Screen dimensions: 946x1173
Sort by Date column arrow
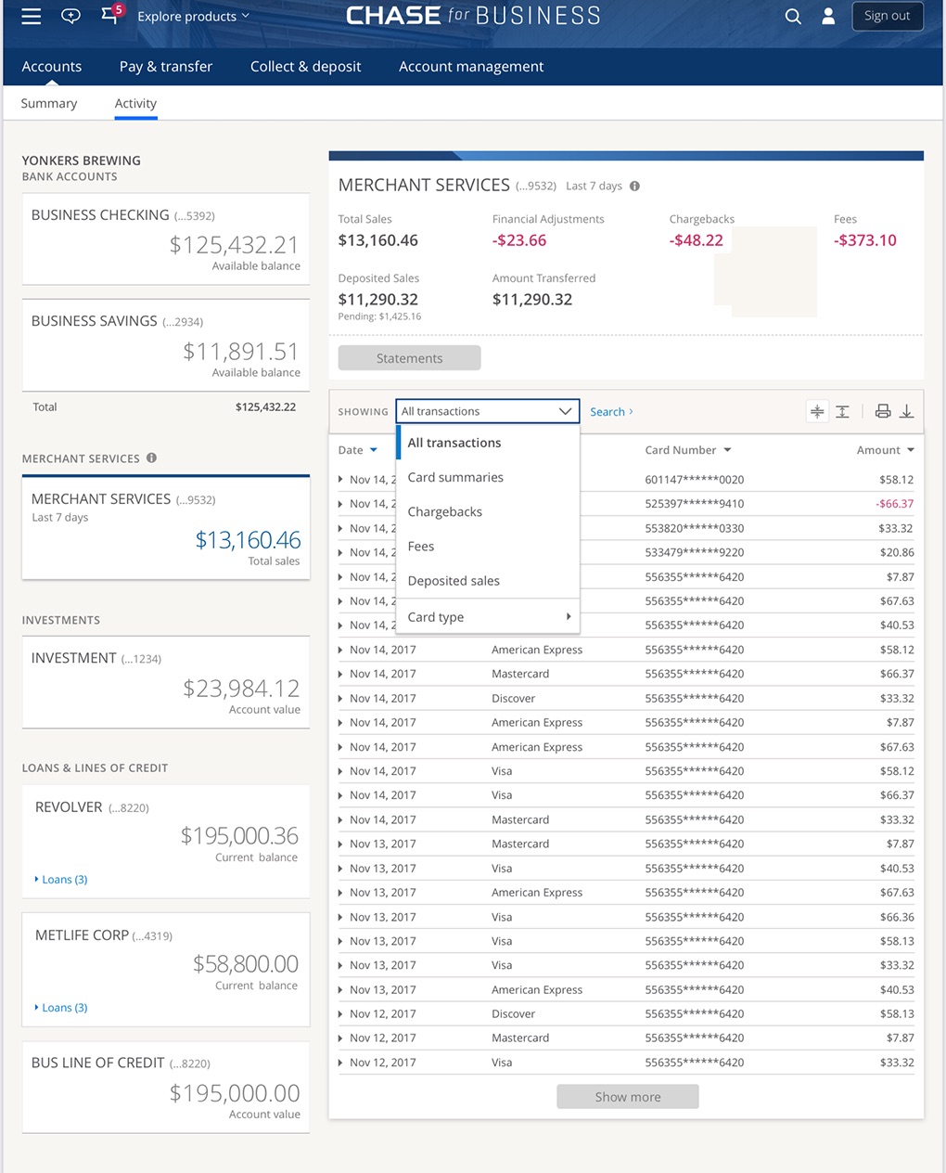(x=374, y=450)
